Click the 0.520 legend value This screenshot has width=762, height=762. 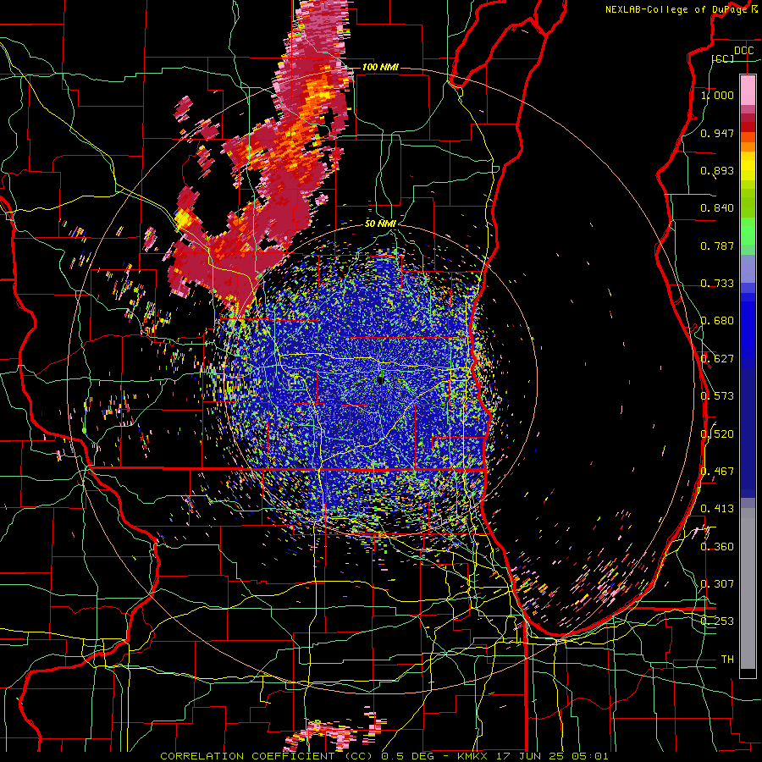717,434
